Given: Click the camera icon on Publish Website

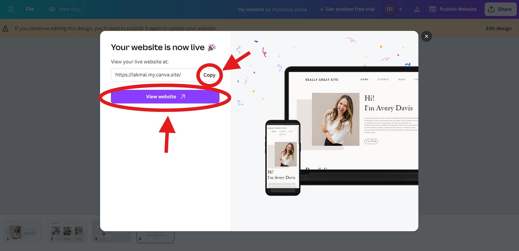Looking at the screenshot, I should pyautogui.click(x=432, y=9).
